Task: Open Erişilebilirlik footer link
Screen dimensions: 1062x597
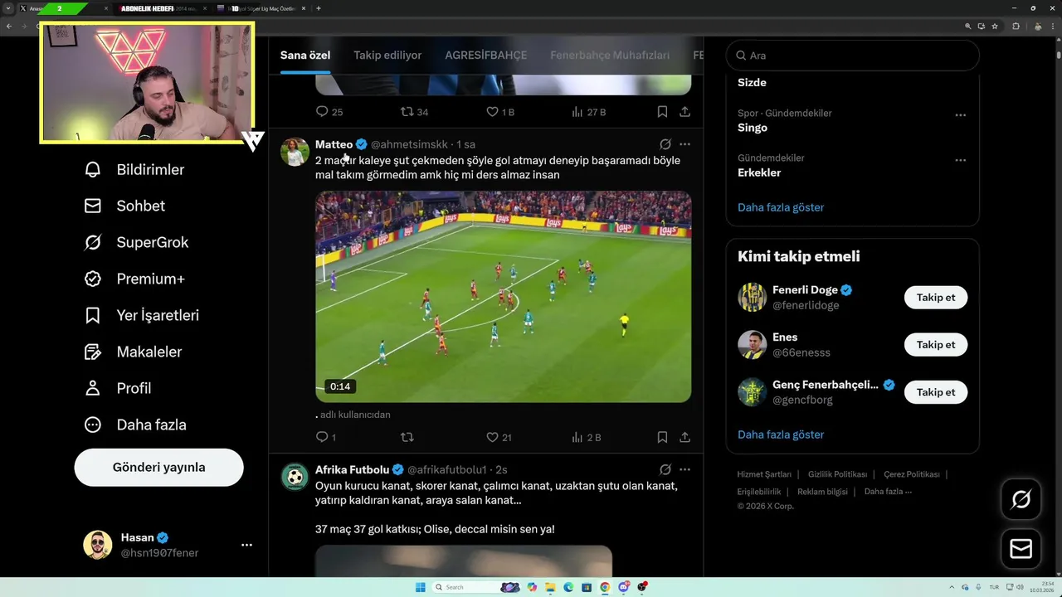Action: coord(759,492)
